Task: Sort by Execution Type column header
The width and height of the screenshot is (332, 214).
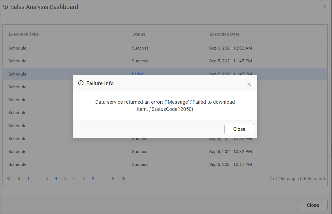Action: pos(24,34)
